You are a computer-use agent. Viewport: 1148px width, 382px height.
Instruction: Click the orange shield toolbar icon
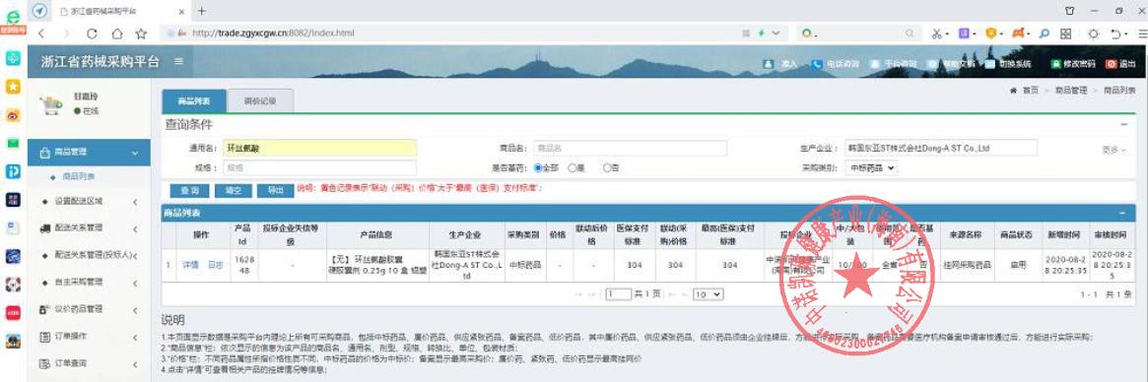[x=990, y=33]
